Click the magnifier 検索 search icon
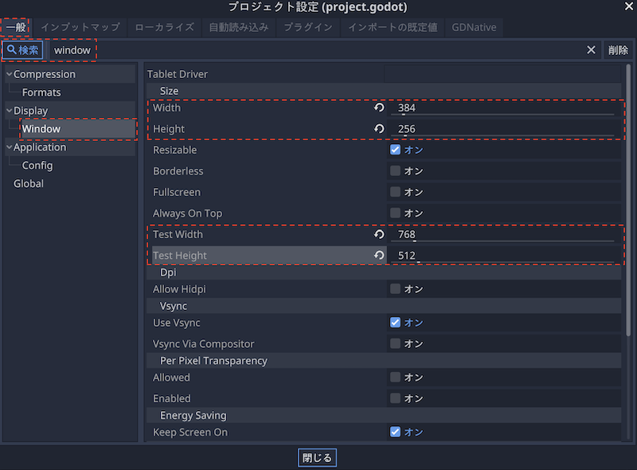Screen dimensions: 637x470 coord(22,50)
